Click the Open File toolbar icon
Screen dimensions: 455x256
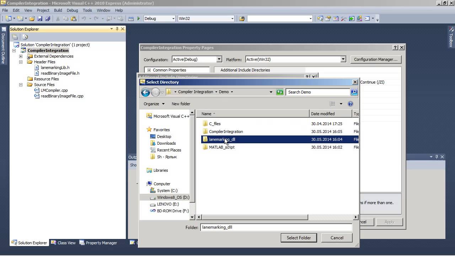[32, 18]
